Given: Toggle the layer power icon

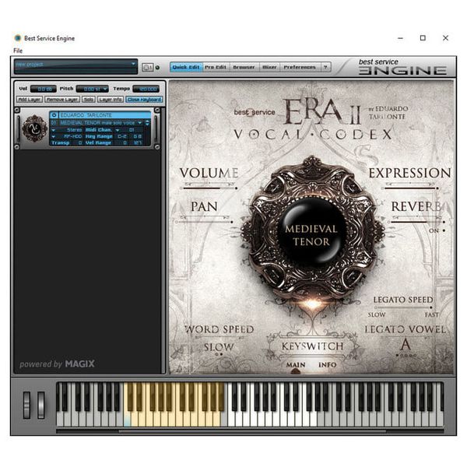Looking at the screenshot, I should [x=54, y=115].
